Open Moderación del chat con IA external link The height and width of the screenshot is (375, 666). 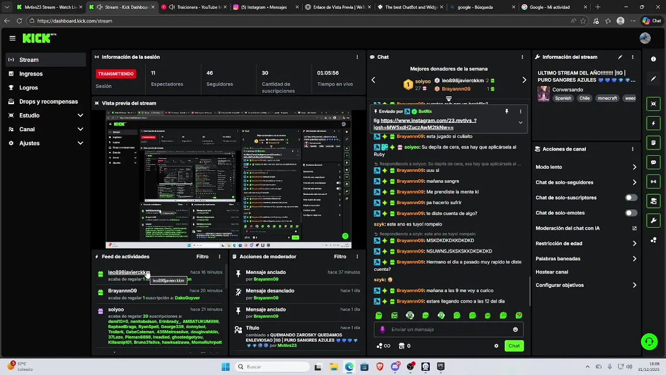(634, 228)
